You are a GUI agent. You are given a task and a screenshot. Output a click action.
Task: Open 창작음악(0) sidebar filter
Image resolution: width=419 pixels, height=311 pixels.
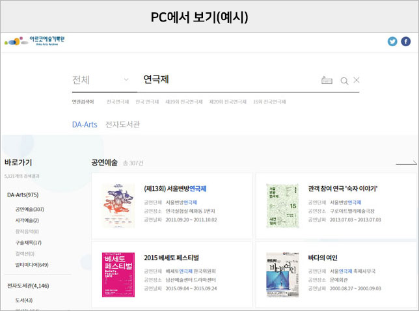click(x=27, y=232)
